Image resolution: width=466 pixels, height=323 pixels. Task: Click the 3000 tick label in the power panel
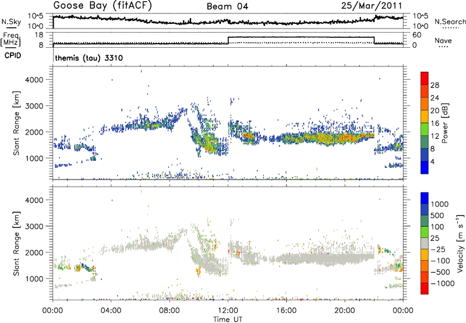34,106
